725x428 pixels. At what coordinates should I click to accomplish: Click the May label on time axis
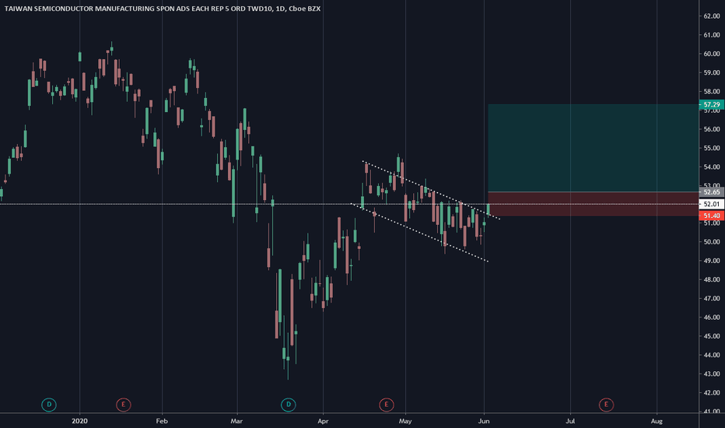pyautogui.click(x=405, y=421)
